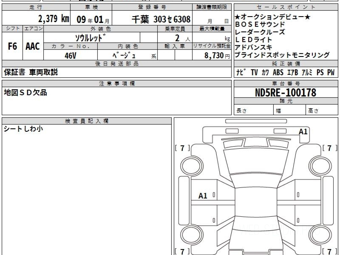
Task: Select the ★オークションデビュー★ line
Action: [x=272, y=17]
